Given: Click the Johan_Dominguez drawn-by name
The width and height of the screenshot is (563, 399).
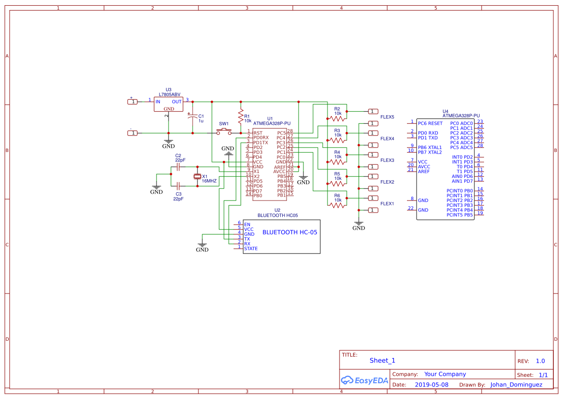Looking at the screenshot, I should [x=517, y=385].
